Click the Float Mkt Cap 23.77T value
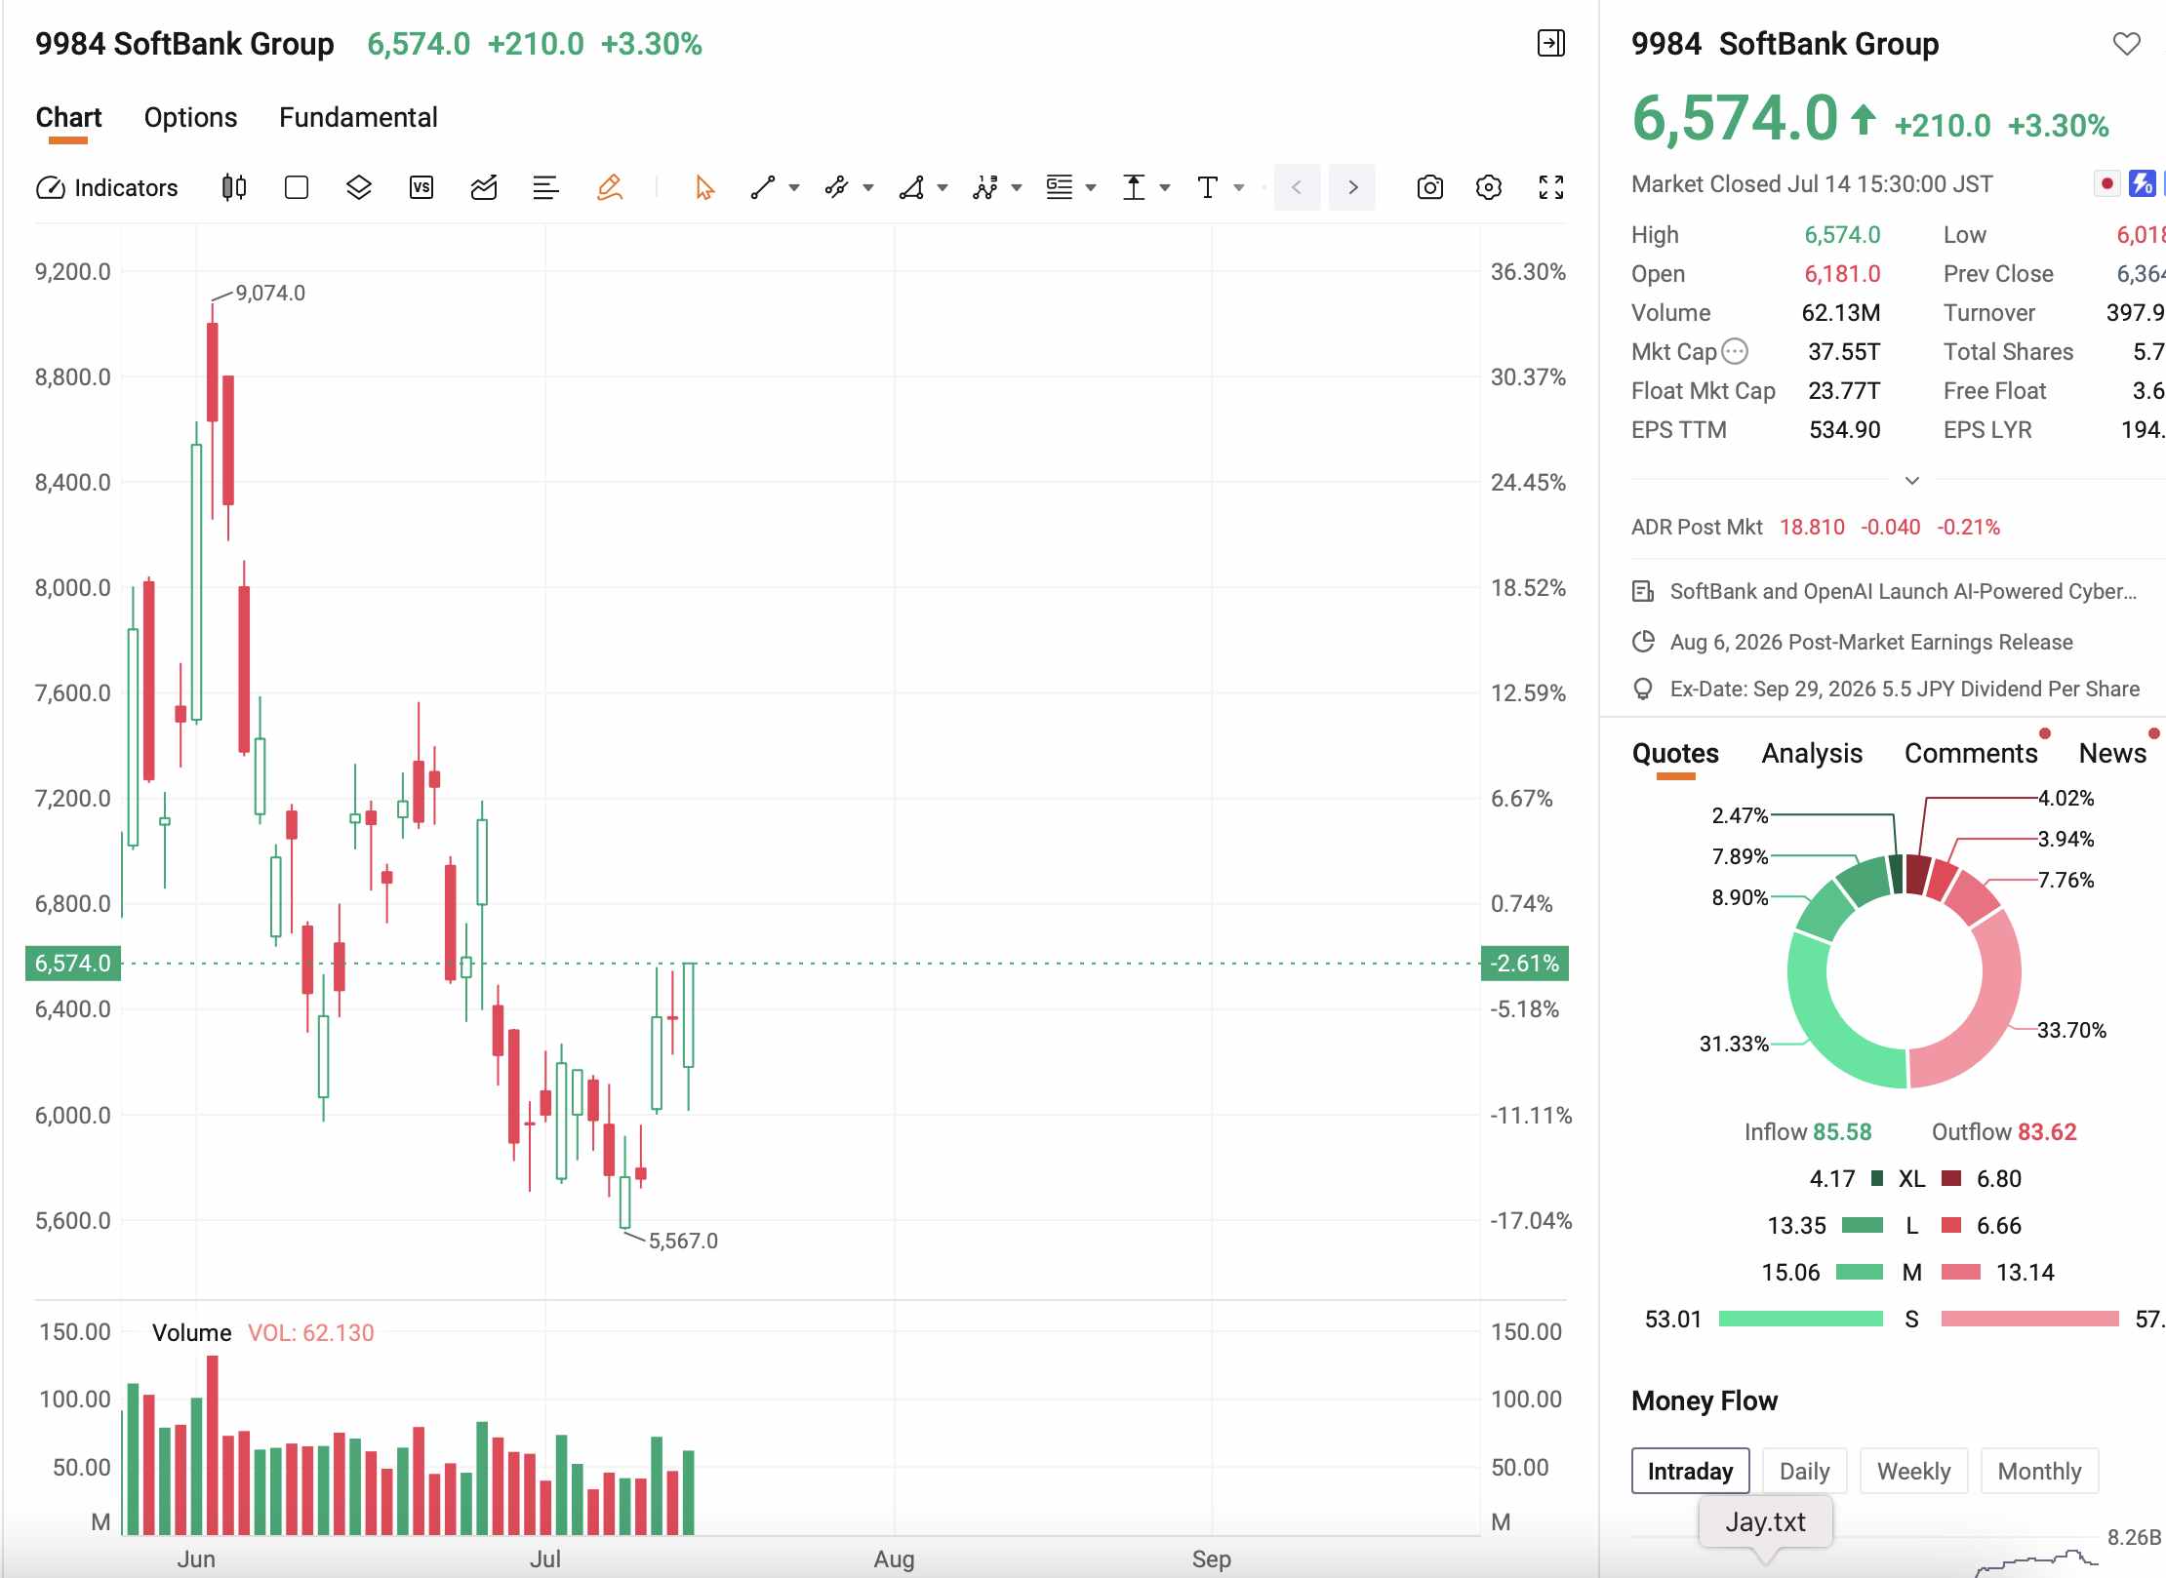2166x1578 pixels. tap(1844, 391)
